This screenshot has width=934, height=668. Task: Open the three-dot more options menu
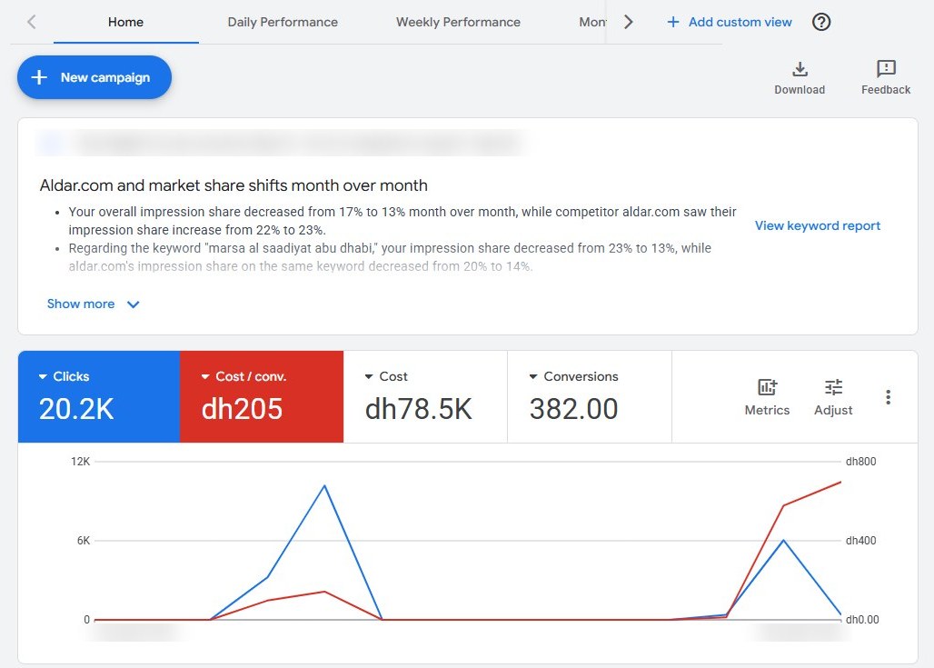tap(889, 397)
